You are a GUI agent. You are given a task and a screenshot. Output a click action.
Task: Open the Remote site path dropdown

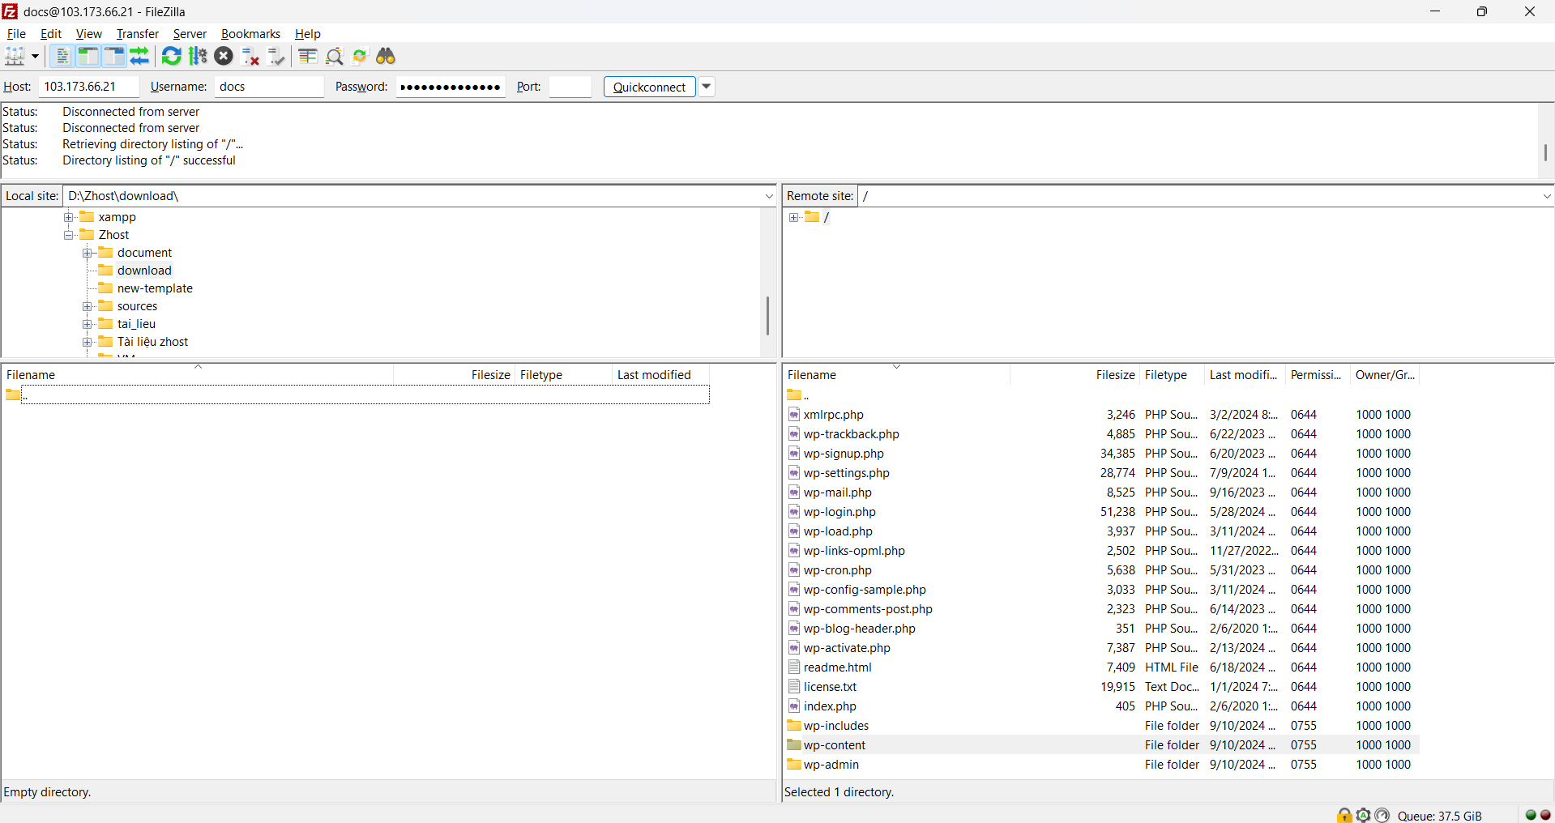pyautogui.click(x=1546, y=196)
